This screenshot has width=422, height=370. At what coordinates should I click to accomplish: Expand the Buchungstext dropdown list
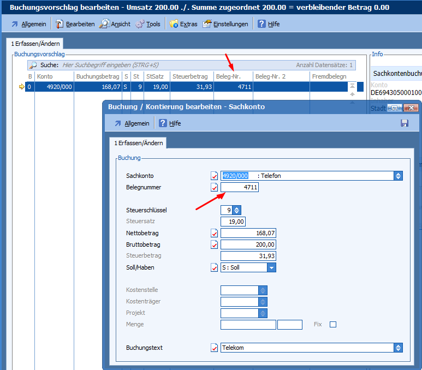point(398,348)
